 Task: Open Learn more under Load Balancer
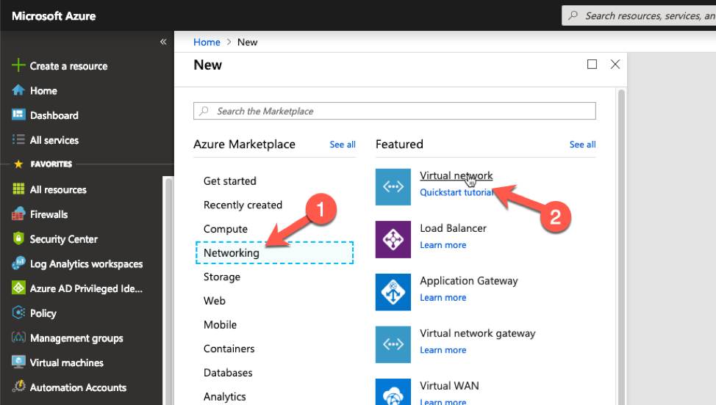click(443, 245)
